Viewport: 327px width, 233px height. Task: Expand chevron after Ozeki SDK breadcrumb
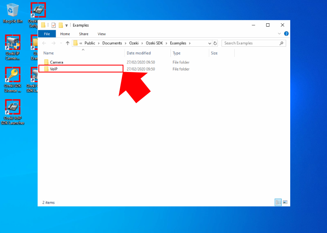coord(166,43)
